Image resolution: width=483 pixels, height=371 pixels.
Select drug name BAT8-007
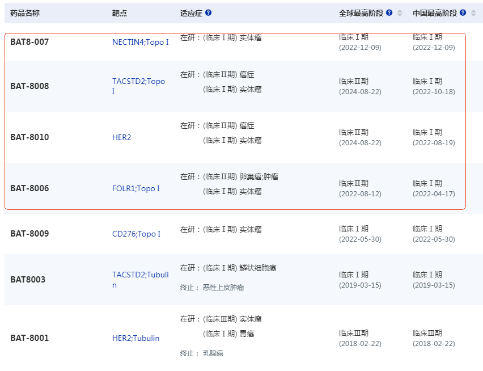point(29,42)
